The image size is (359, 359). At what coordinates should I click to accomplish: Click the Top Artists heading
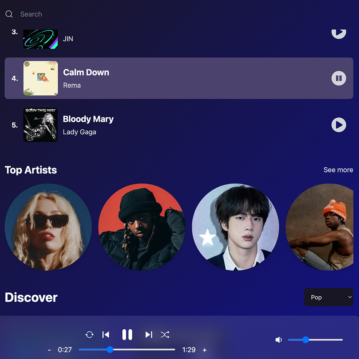point(31,170)
